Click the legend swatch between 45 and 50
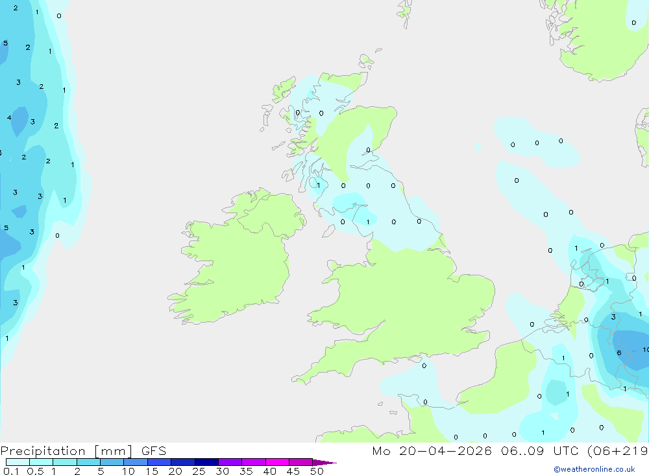 301,462
